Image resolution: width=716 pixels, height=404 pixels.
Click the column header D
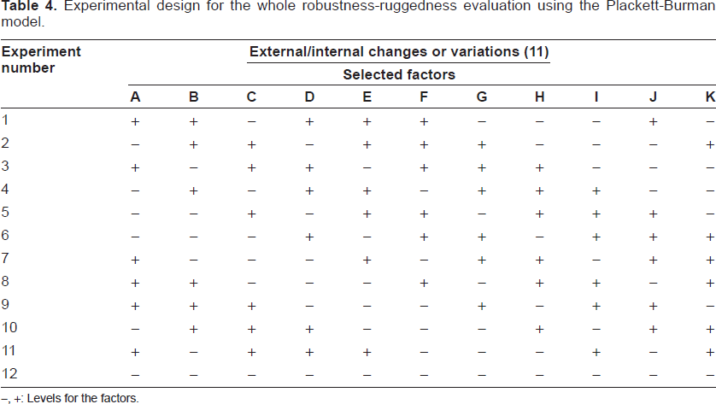[x=309, y=97]
